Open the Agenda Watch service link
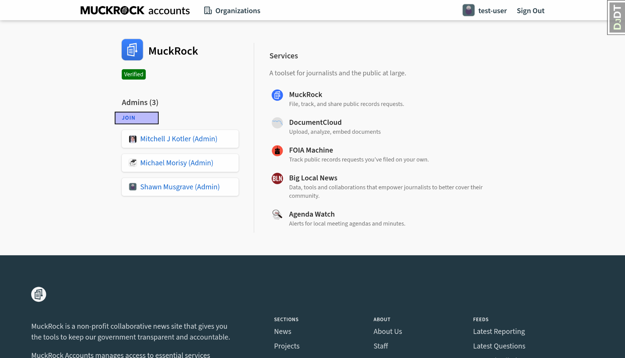625x358 pixels. tap(312, 214)
